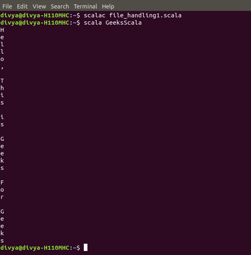Open the Search menu
The height and width of the screenshot is (255, 251).
coord(60,6)
